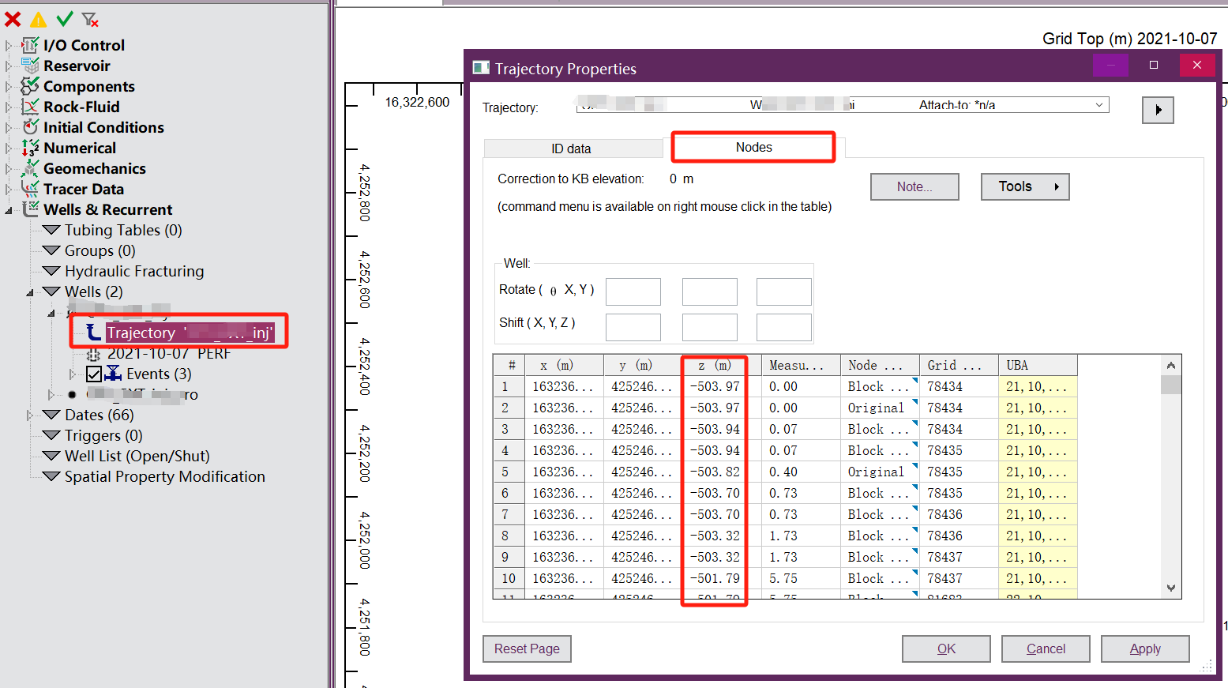Image resolution: width=1228 pixels, height=688 pixels.
Task: Select the I/O Control section icon
Action: point(30,45)
